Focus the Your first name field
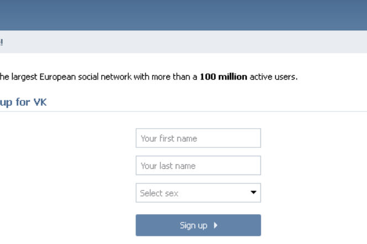367x244 pixels. point(198,138)
